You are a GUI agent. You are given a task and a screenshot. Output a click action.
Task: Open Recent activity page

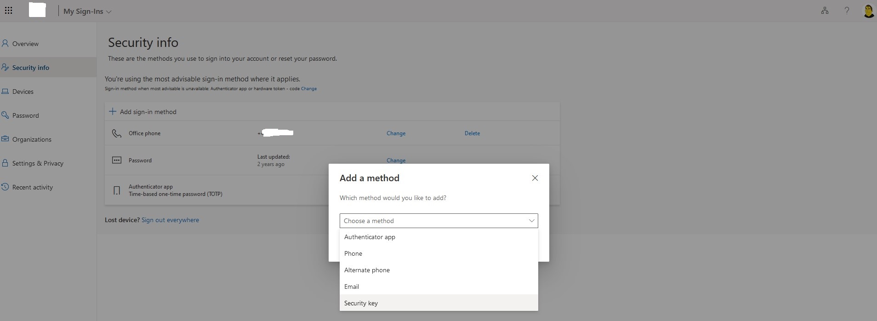[x=32, y=187]
